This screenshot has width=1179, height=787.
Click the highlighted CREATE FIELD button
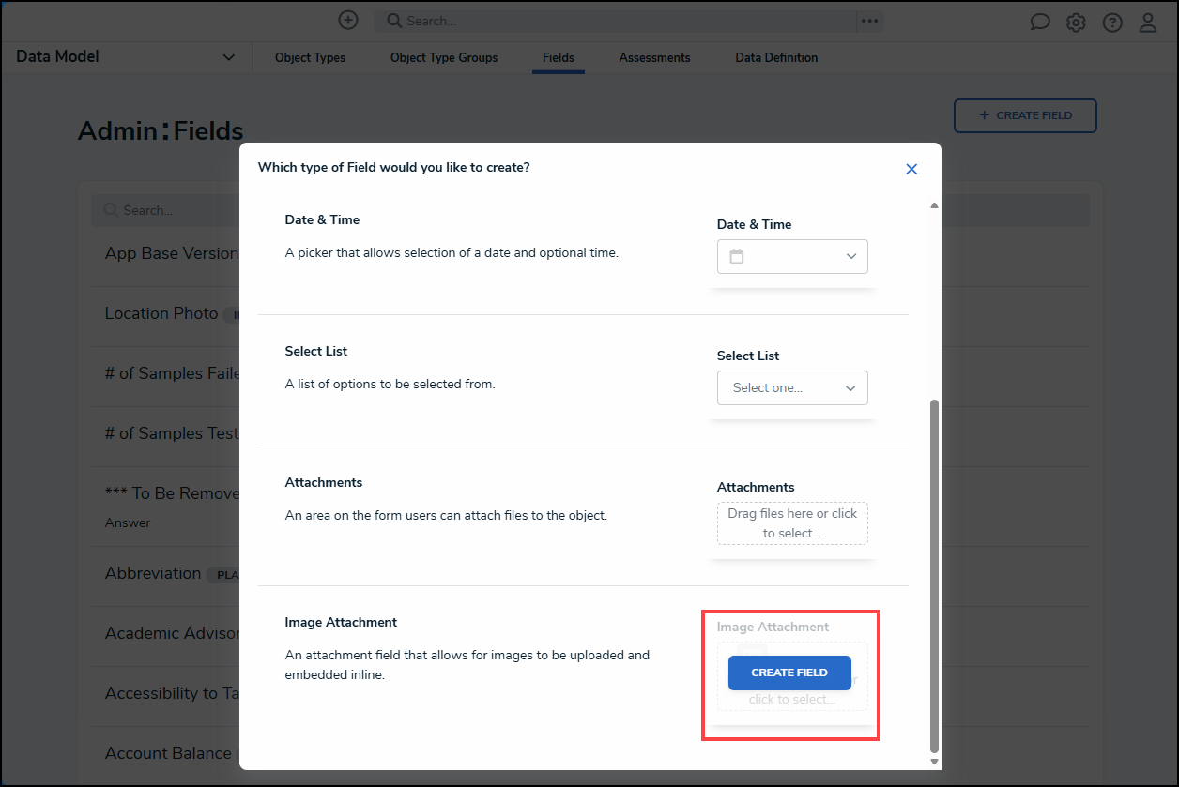(789, 673)
